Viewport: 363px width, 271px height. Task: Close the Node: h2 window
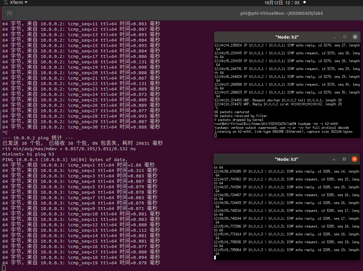tap(355, 37)
